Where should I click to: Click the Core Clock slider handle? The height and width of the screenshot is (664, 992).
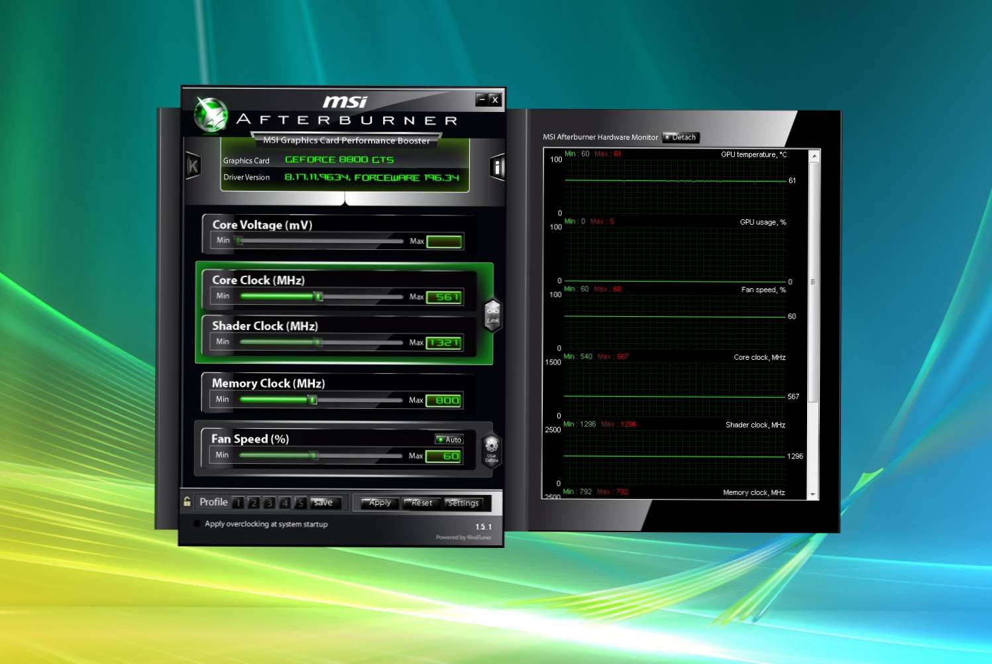pos(318,296)
